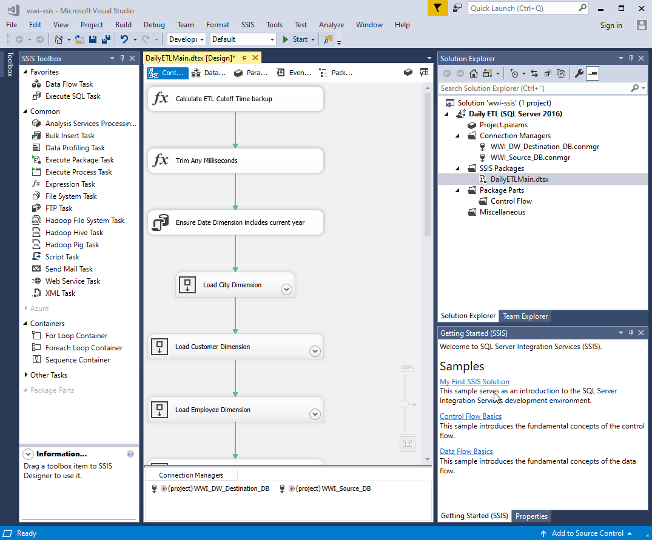Click the Home icon in Solution Explorer

coord(474,73)
